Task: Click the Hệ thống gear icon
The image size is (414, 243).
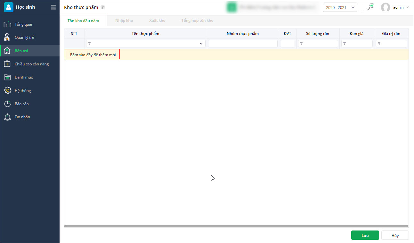Action: [7, 90]
